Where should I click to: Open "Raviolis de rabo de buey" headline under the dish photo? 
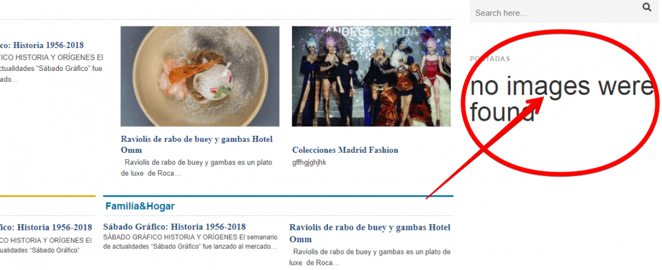(197, 144)
